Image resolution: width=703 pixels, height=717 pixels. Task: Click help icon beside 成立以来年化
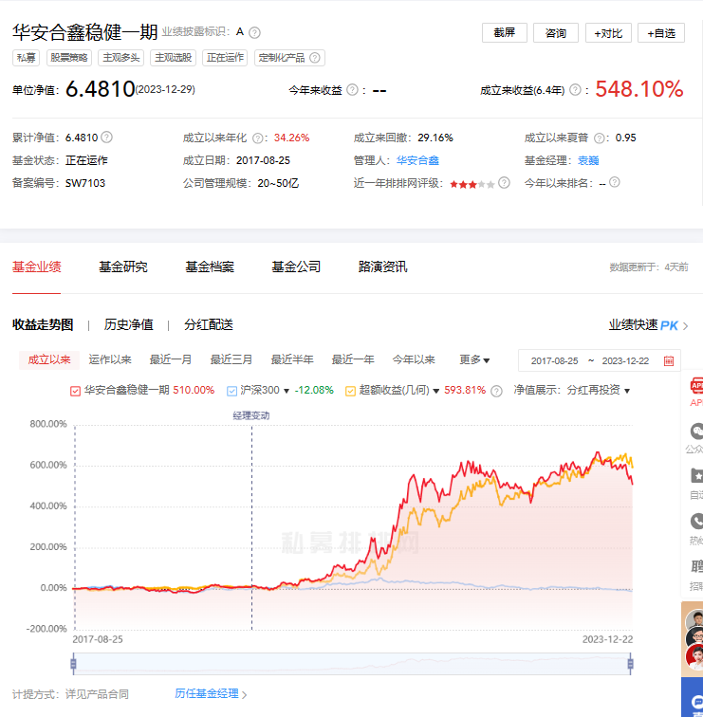[x=258, y=138]
